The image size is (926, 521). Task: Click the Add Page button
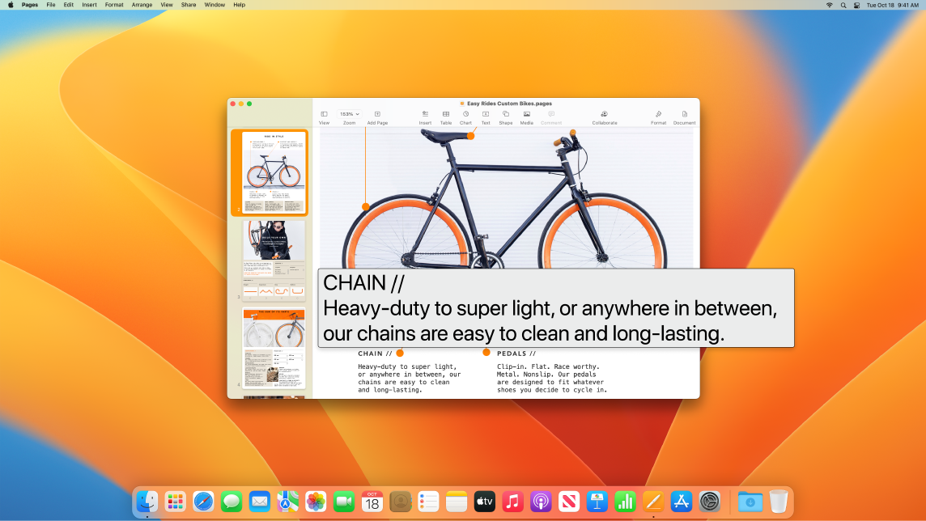(377, 114)
